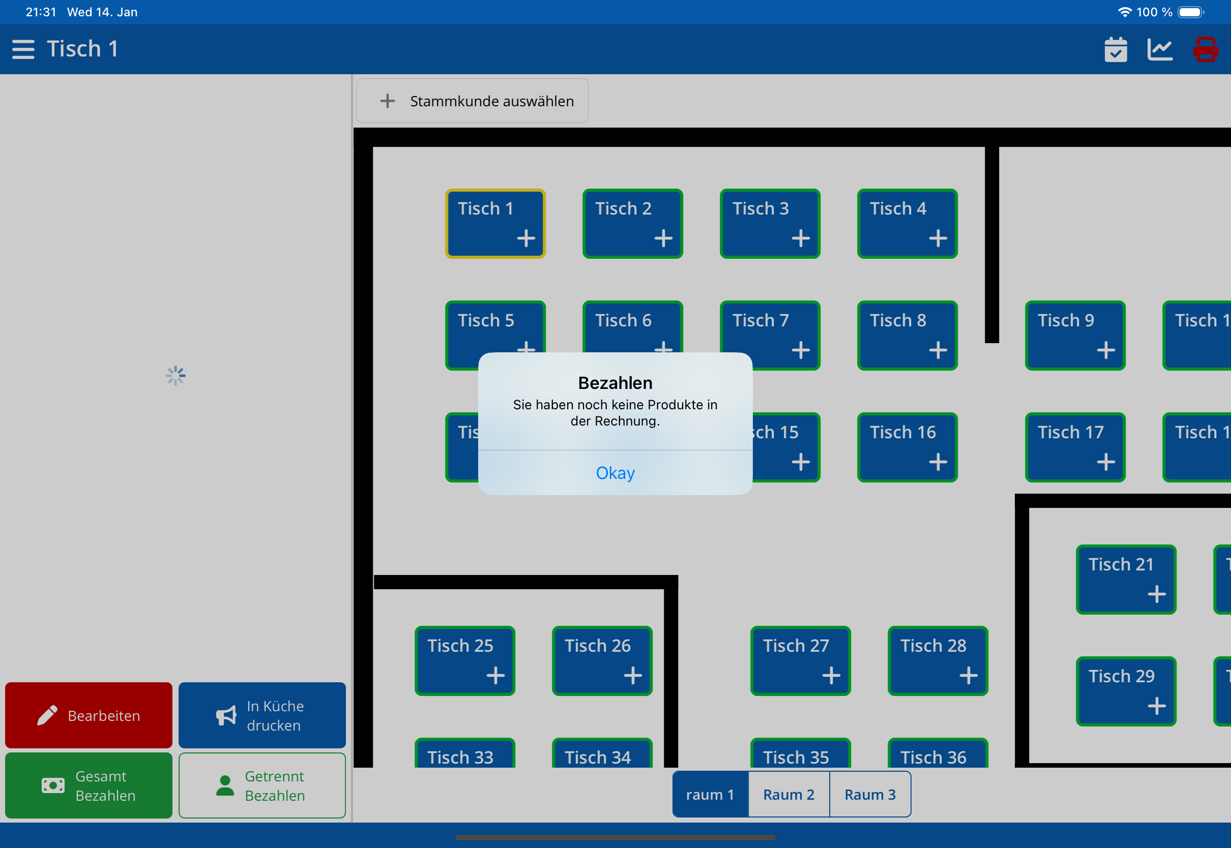Click the In Küche drucken label
Viewport: 1231px width, 848px height.
pos(275,716)
